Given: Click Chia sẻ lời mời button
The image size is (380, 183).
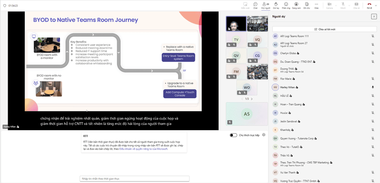Looking at the screenshot, I should tap(324, 29).
